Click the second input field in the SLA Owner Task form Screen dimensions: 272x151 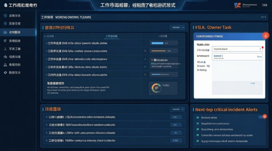coord(237,57)
